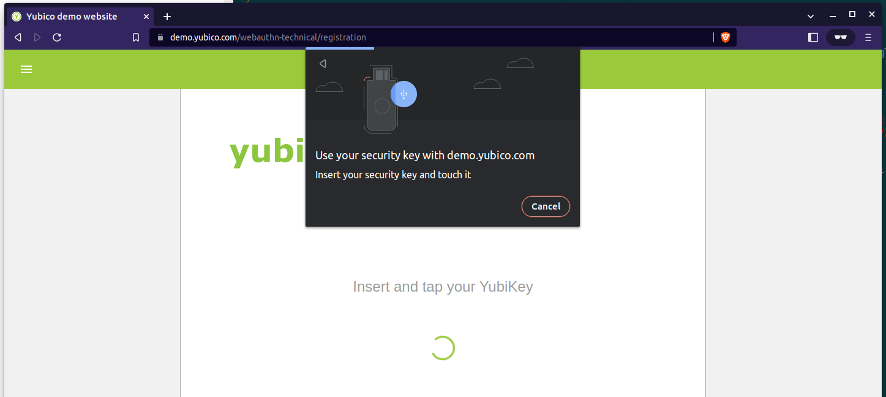Click the green loading spinner
The width and height of the screenshot is (886, 397).
tap(443, 348)
